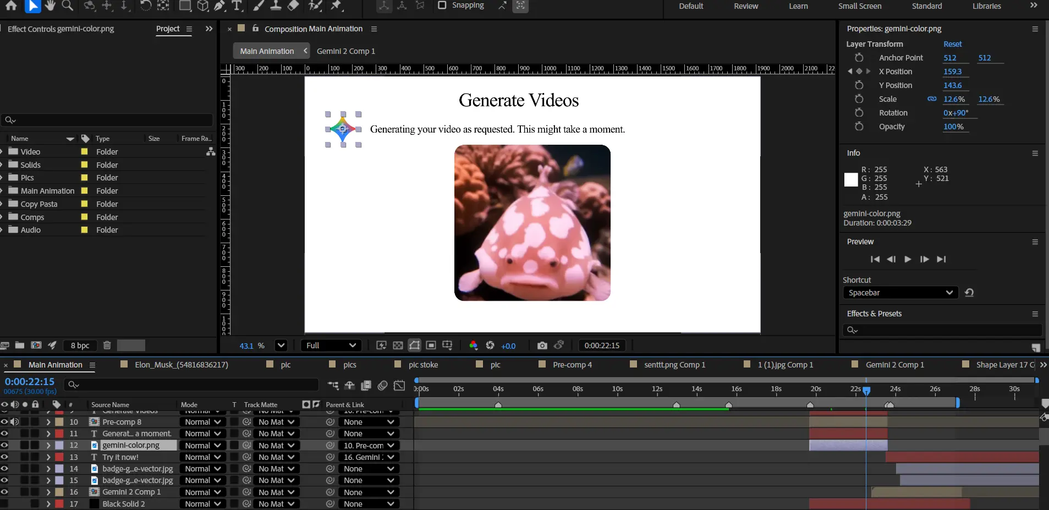Expand the gemini-color.png layer properties

pos(48,446)
